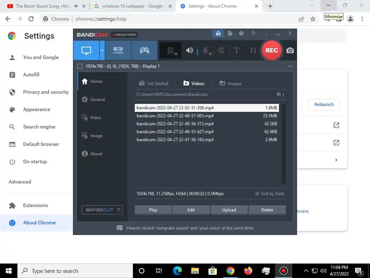Select bandicam 2022-04-27 22-48-56-312.mp4
370x278 pixels.
click(207, 124)
